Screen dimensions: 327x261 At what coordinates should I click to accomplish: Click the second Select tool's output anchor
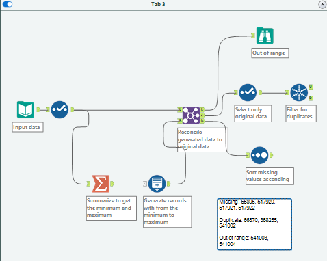(x=260, y=92)
